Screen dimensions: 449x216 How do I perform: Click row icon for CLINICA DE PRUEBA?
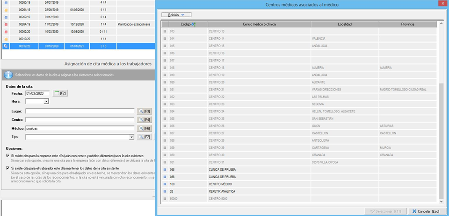[165, 170]
